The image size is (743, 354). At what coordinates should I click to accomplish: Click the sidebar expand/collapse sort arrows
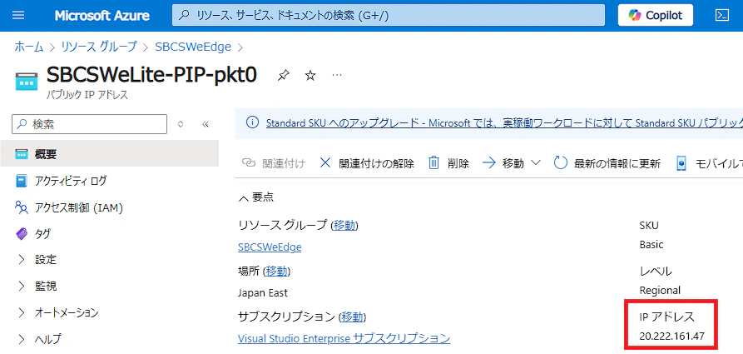click(180, 124)
